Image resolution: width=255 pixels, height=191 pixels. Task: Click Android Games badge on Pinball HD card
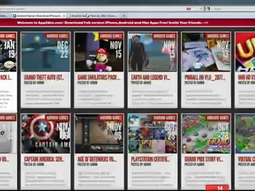coord(218,36)
